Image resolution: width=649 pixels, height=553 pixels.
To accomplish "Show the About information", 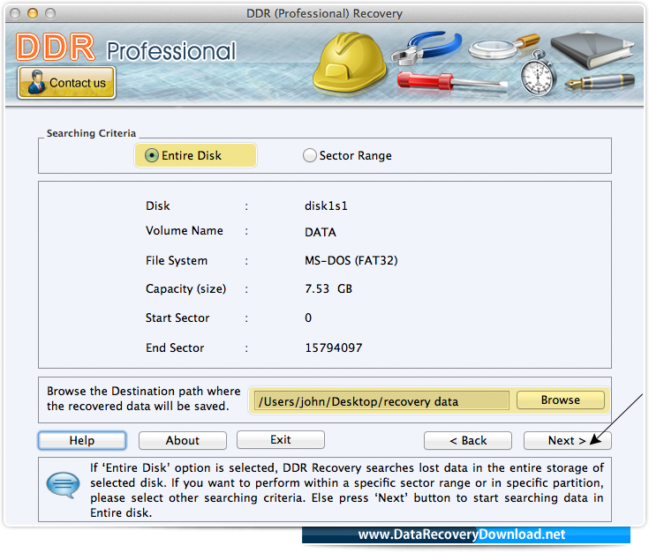I will coord(183,440).
